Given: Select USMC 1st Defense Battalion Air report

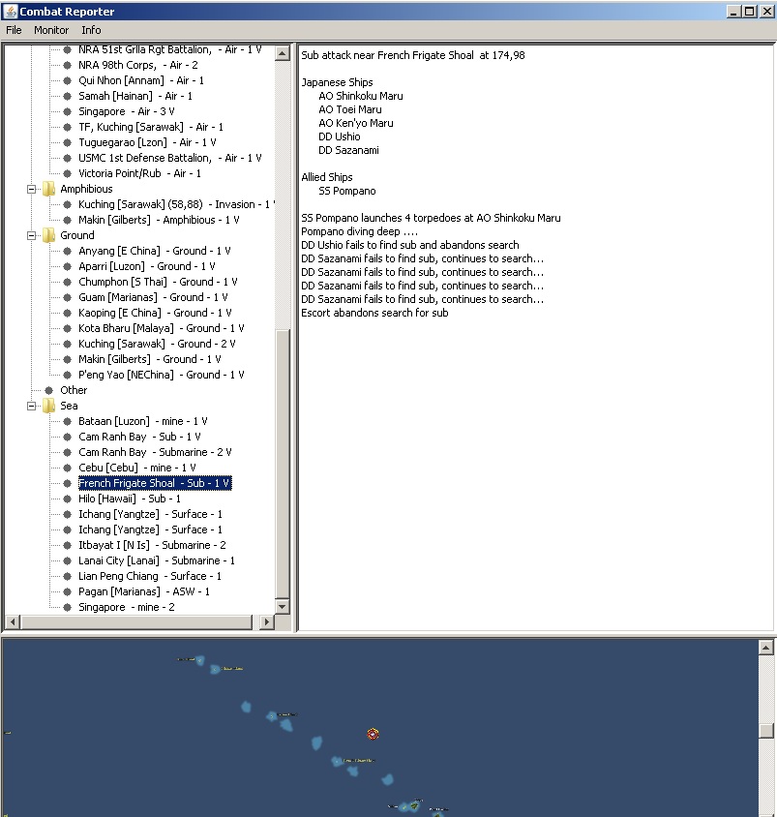Looking at the screenshot, I should coord(169,158).
